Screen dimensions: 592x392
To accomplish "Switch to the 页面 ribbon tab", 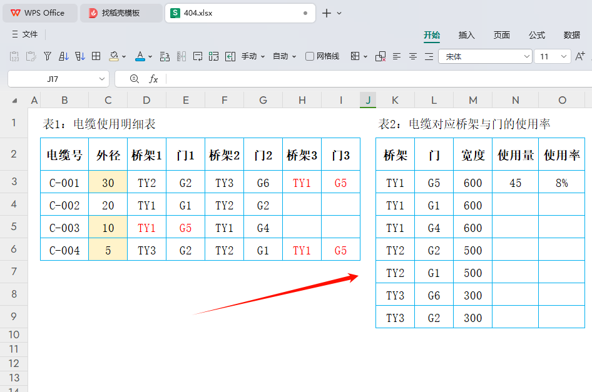I will (501, 35).
